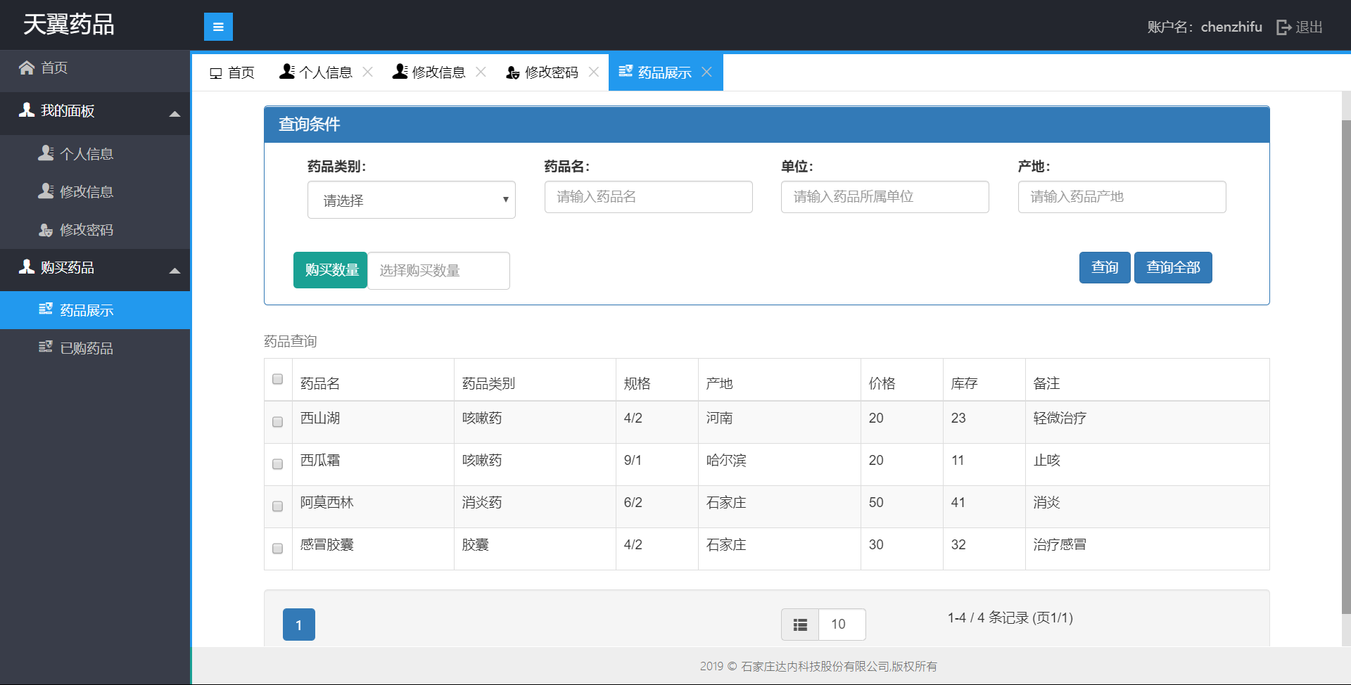Click the hamburger menu toggle icon
This screenshot has width=1351, height=685.
[218, 27]
